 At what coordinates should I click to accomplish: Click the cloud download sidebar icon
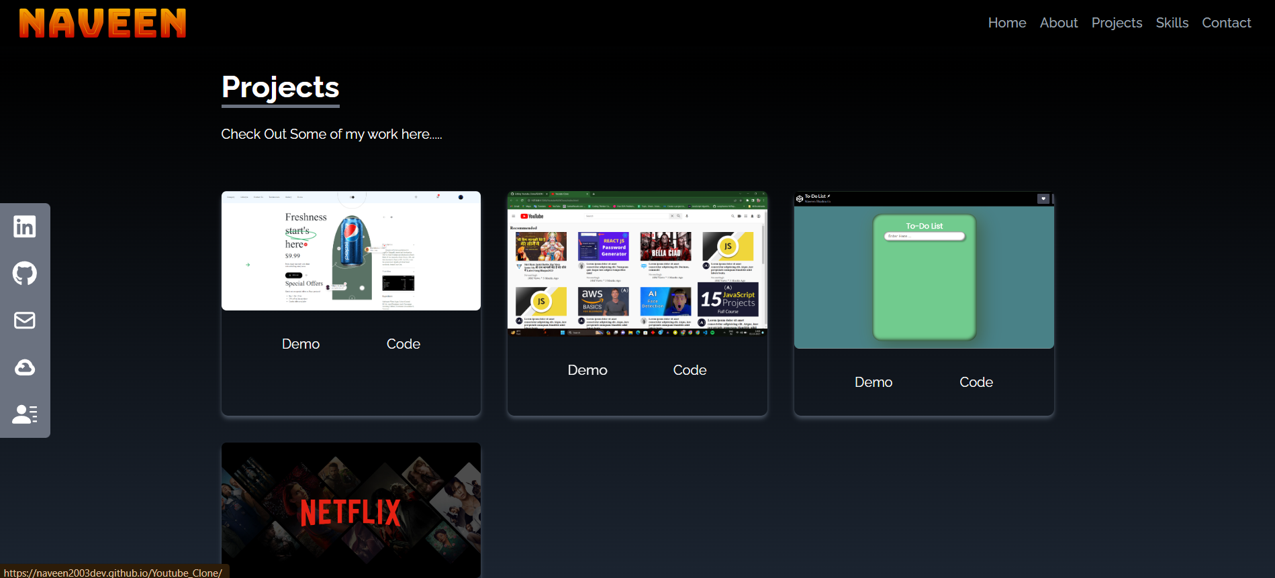coord(25,367)
